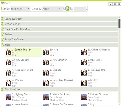Select album art for Wild Life
The height and width of the screenshot is (107, 122).
tap(8, 83)
